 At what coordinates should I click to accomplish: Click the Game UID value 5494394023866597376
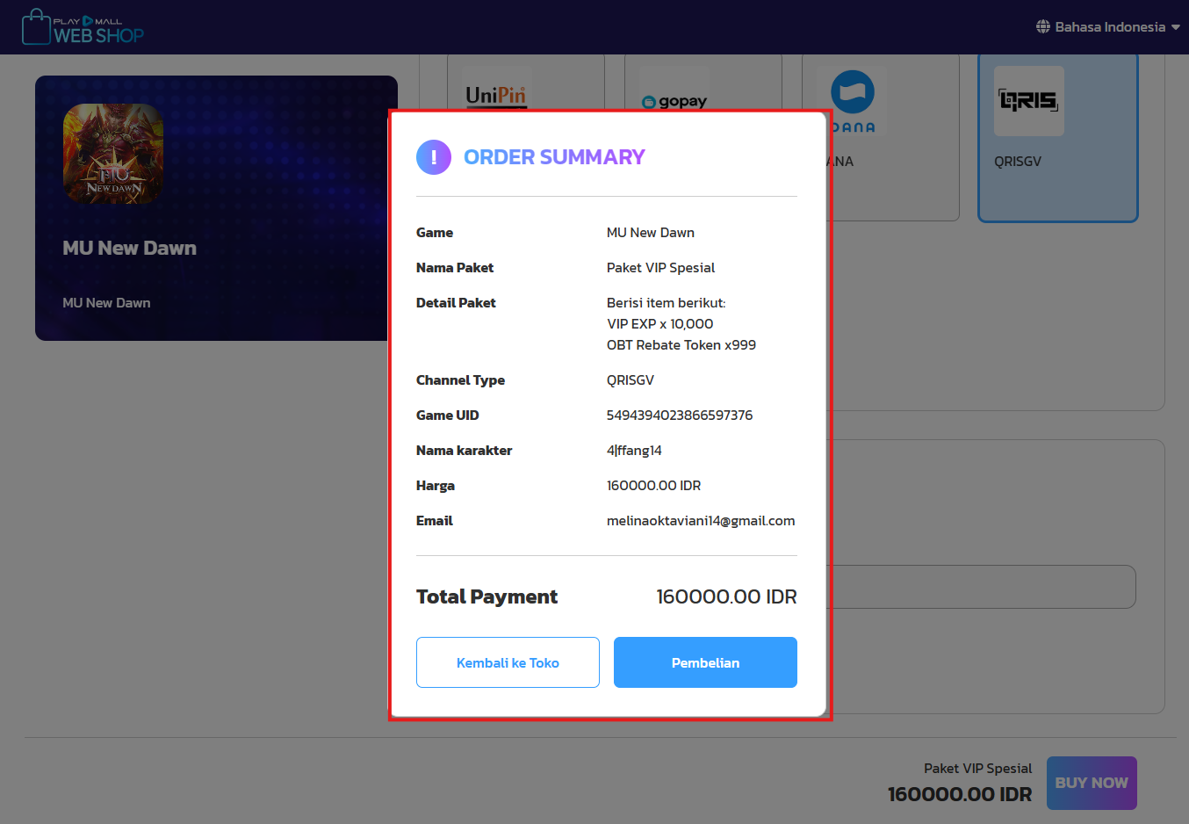pos(680,416)
